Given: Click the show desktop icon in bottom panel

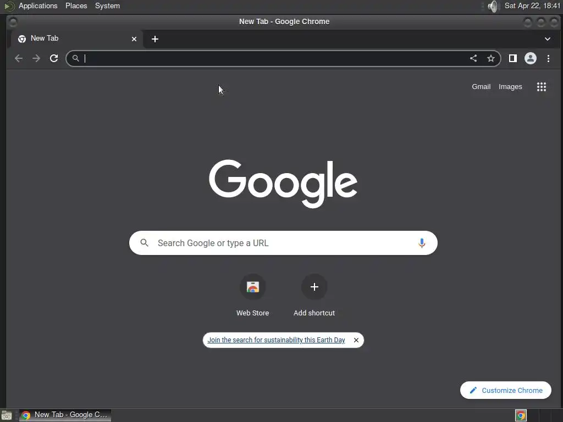Looking at the screenshot, I should [7, 415].
